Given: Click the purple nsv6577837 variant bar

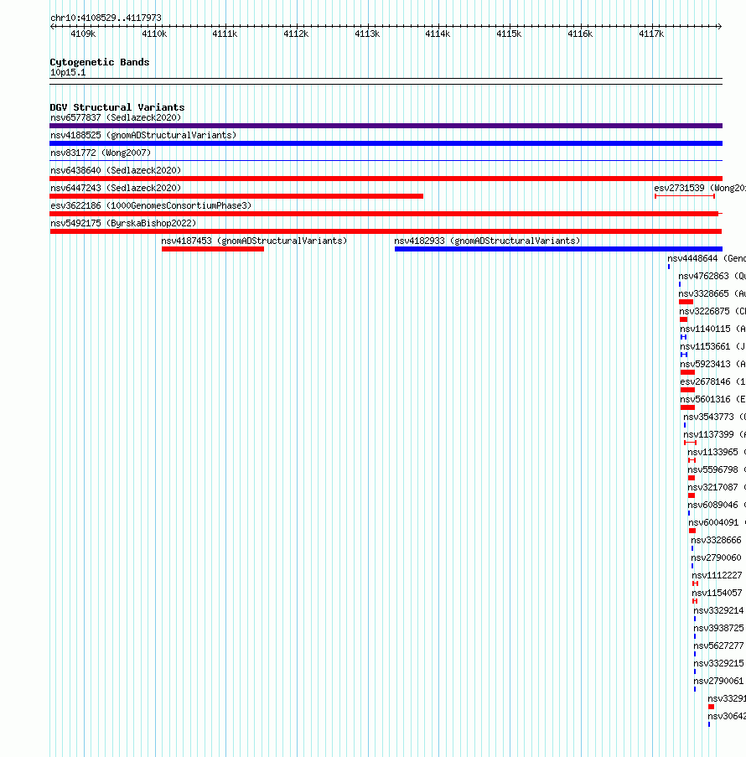Looking at the screenshot, I should (x=386, y=126).
